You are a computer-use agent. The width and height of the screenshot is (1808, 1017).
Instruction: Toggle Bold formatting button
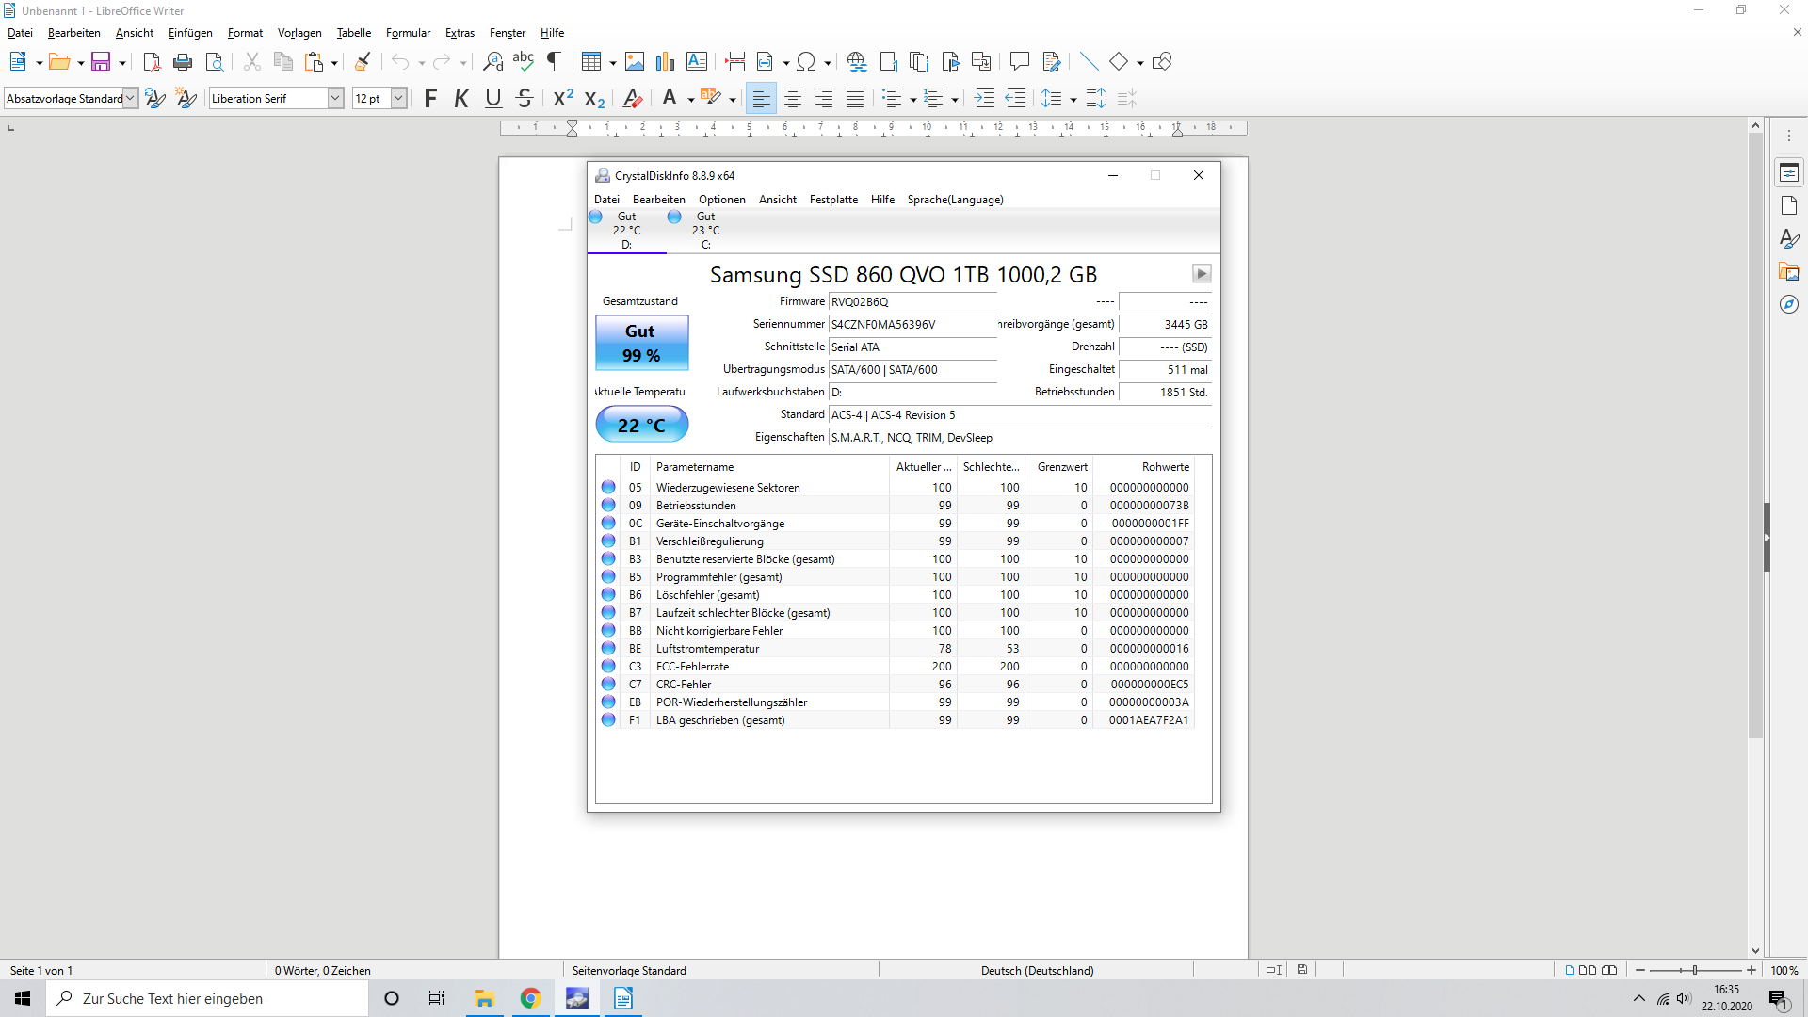(430, 98)
